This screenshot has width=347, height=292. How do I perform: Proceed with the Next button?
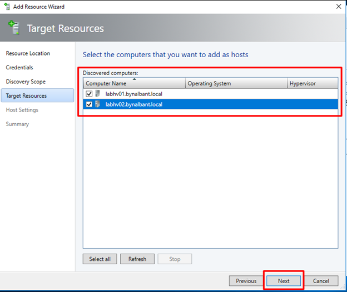pyautogui.click(x=284, y=281)
